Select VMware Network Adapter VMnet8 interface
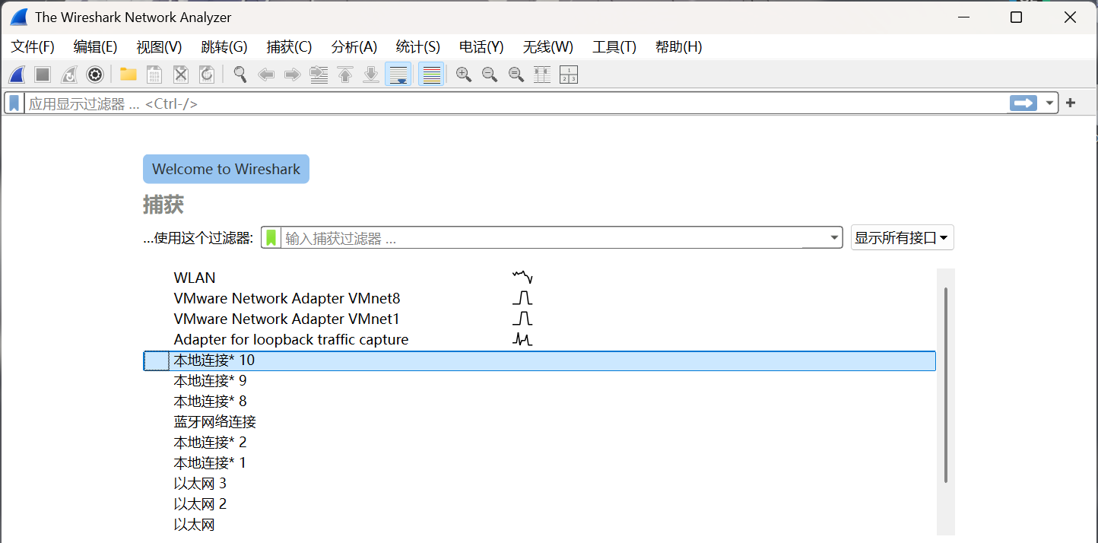Image resolution: width=1098 pixels, height=543 pixels. (x=539, y=299)
